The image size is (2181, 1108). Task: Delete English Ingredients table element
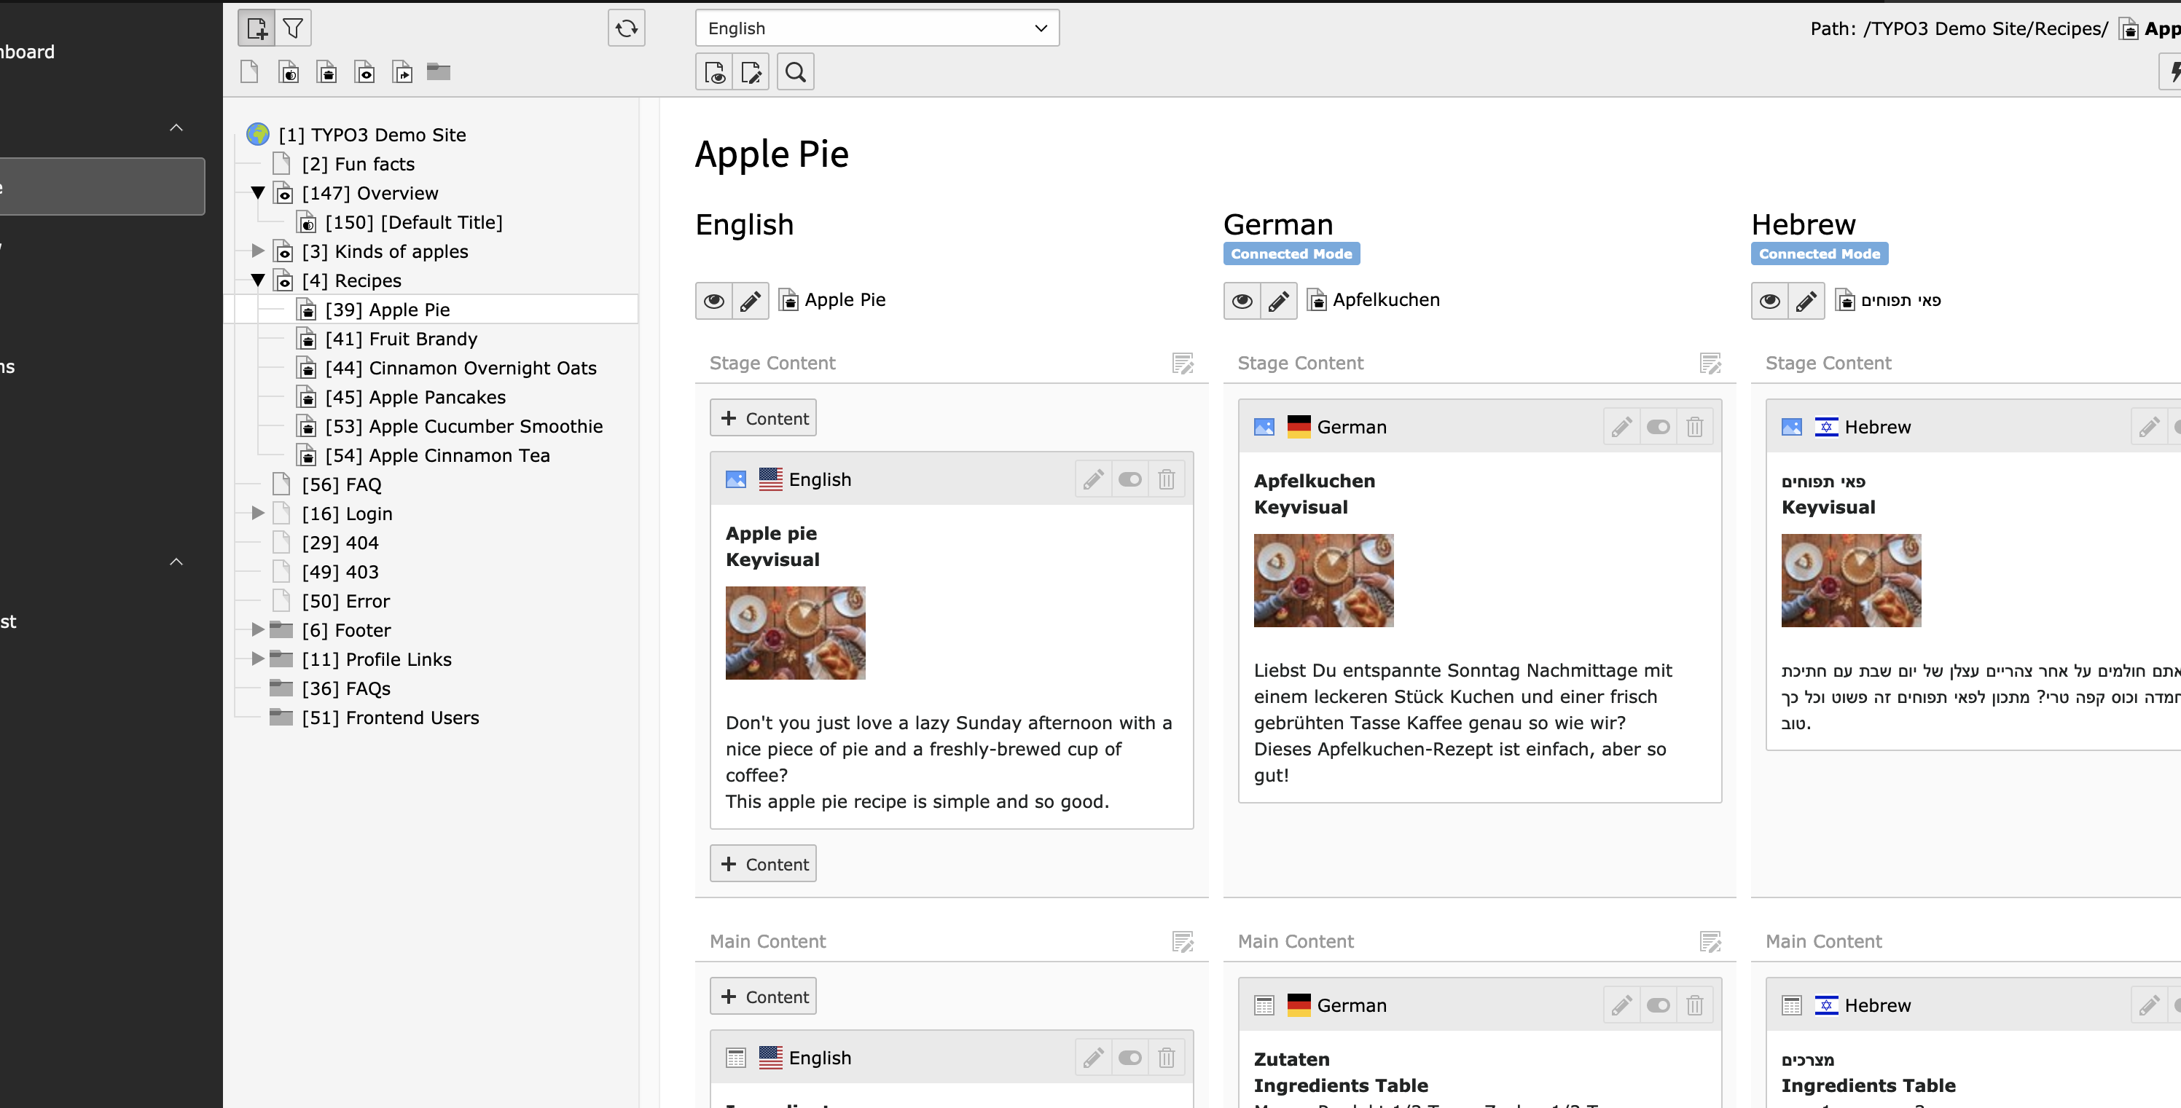[x=1167, y=1057]
